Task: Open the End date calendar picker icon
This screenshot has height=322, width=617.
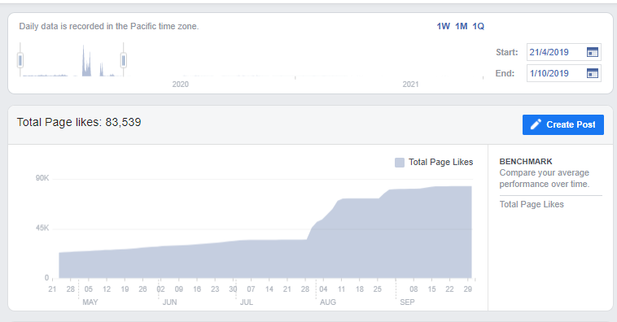Action: pos(593,73)
